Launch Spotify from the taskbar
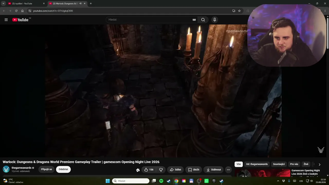The width and height of the screenshot is (329, 185). [161, 181]
